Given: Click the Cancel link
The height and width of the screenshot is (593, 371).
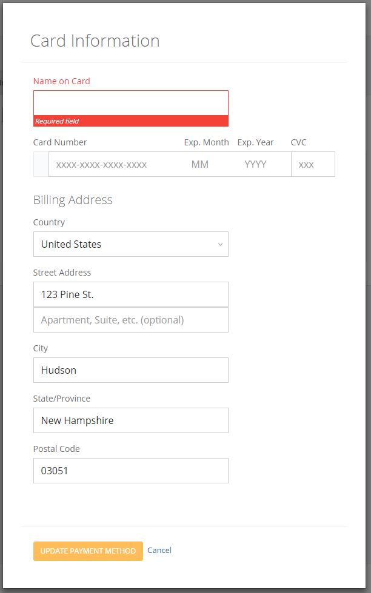Looking at the screenshot, I should (159, 550).
